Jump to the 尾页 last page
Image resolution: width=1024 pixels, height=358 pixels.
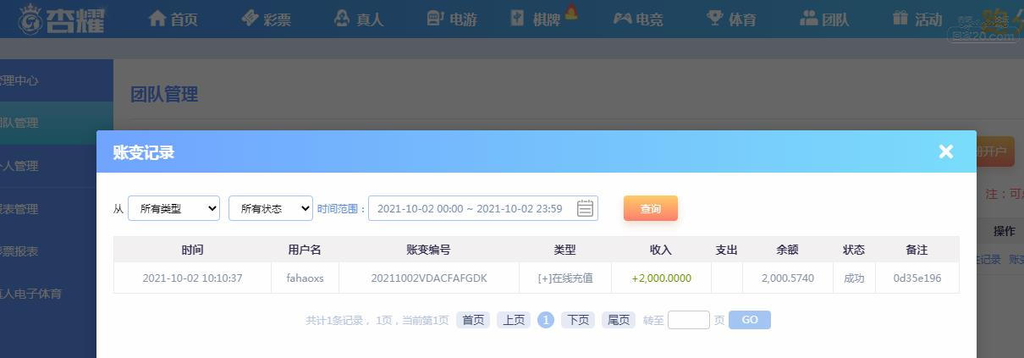(x=618, y=320)
